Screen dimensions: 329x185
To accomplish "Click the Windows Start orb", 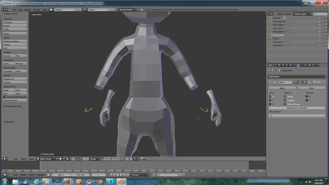I will click(4, 181).
